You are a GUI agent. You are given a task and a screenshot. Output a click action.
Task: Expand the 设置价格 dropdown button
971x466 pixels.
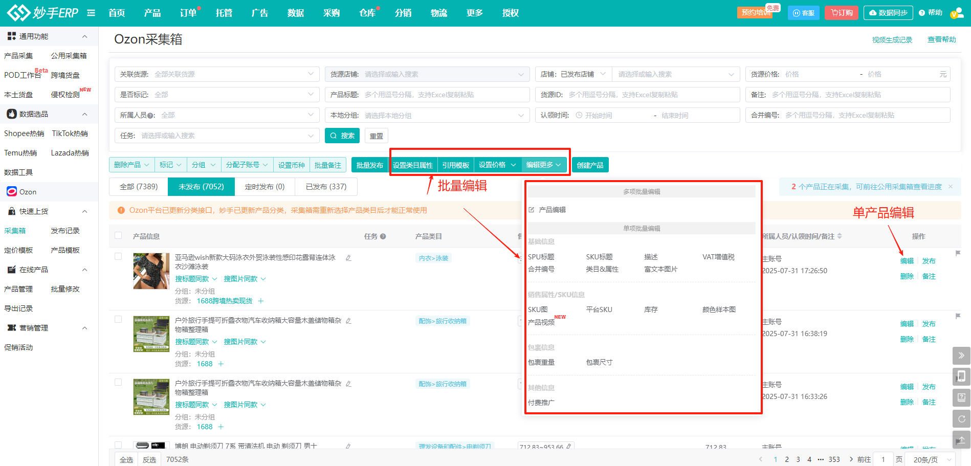[497, 165]
